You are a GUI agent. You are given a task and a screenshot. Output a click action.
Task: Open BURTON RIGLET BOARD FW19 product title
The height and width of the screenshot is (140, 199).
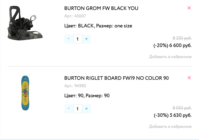coord(116,78)
